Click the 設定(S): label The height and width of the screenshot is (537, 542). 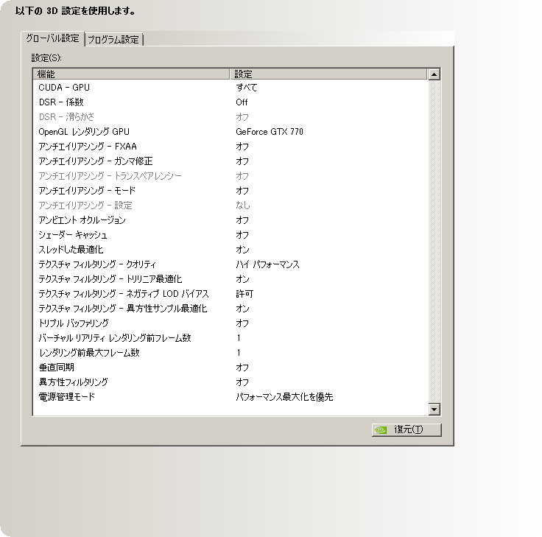tap(46, 57)
